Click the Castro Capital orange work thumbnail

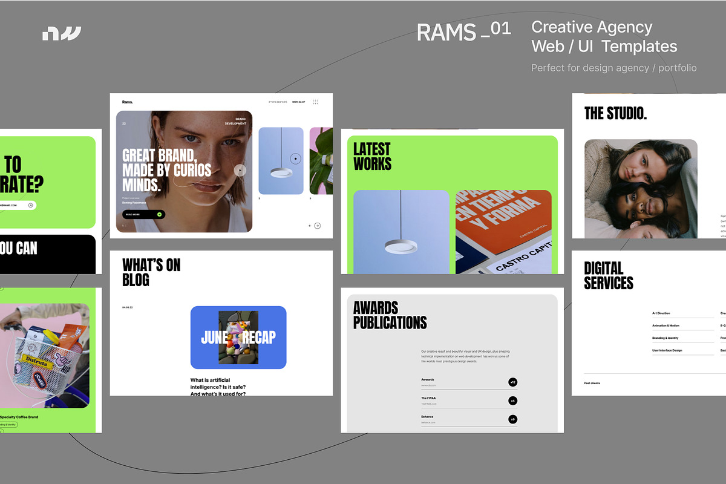coord(503,232)
